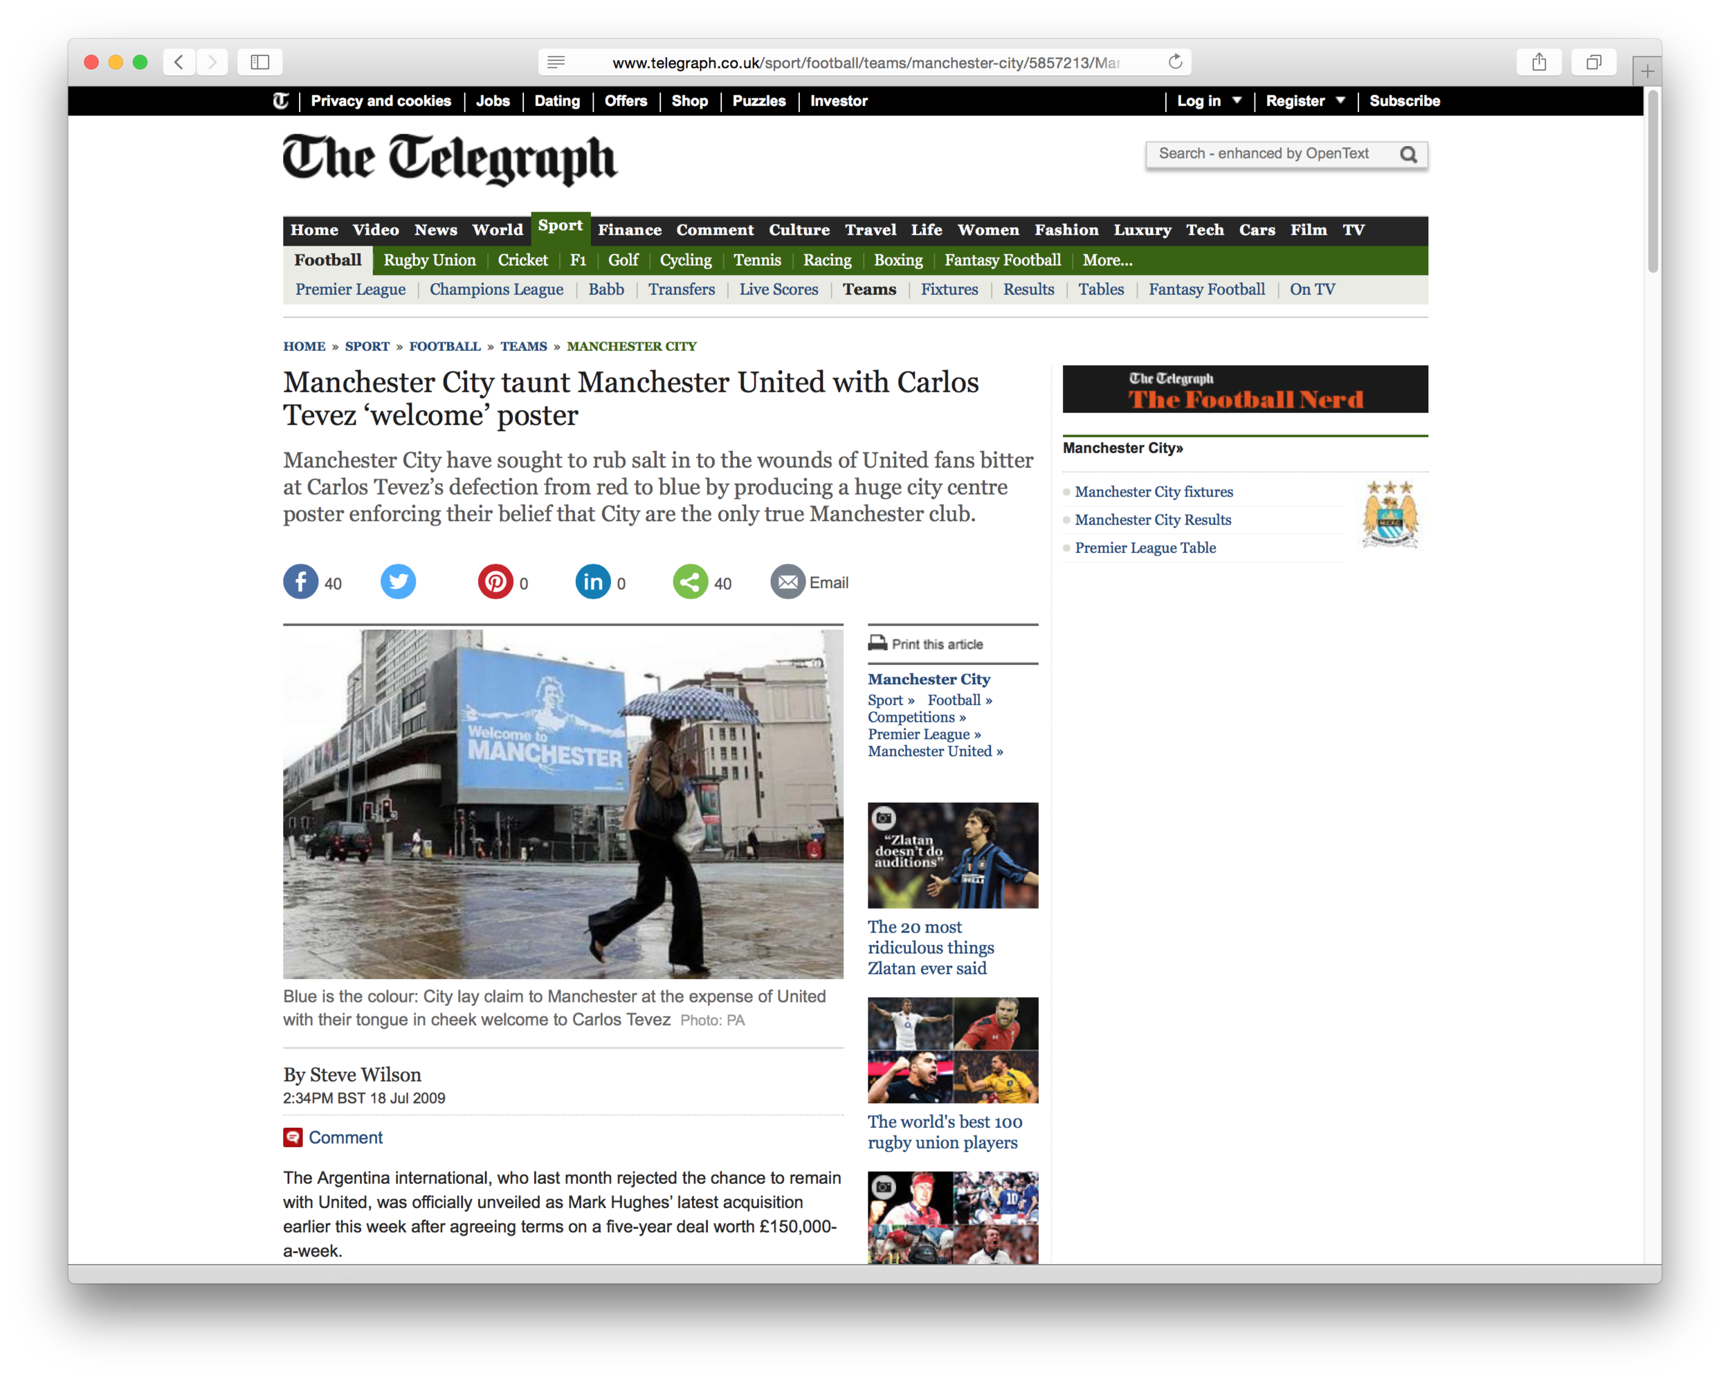This screenshot has width=1730, height=1381.
Task: Email article via envelope icon
Action: (x=788, y=582)
